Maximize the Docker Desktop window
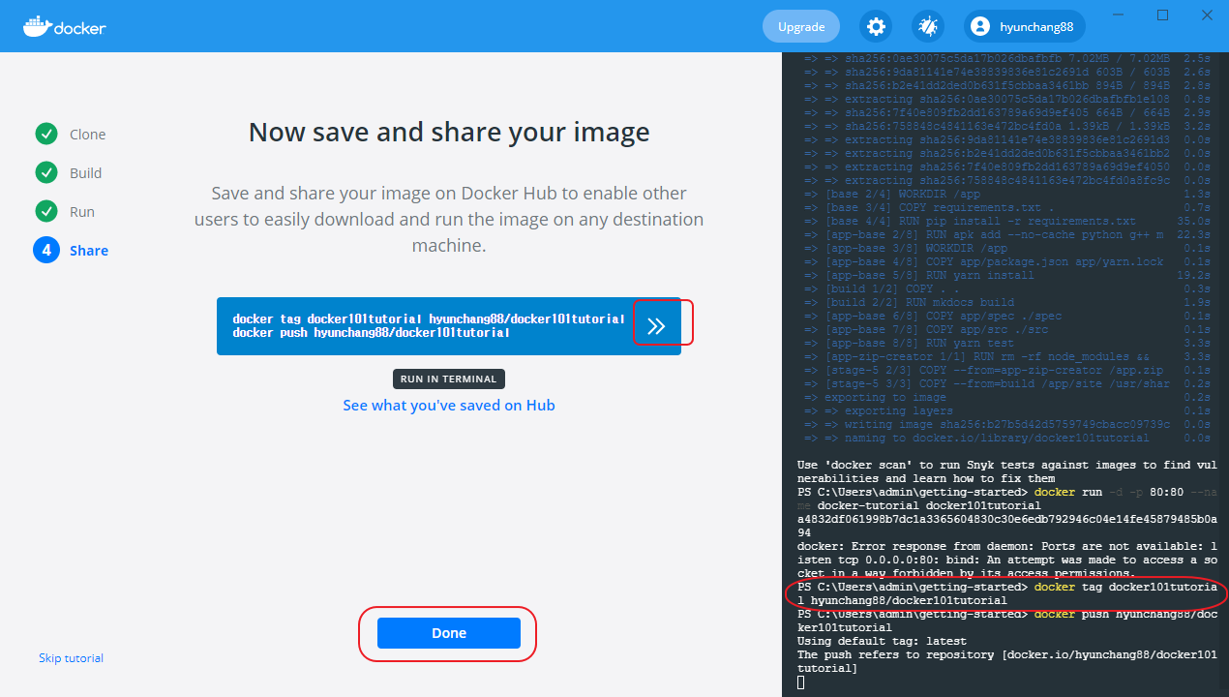 coord(1163,15)
